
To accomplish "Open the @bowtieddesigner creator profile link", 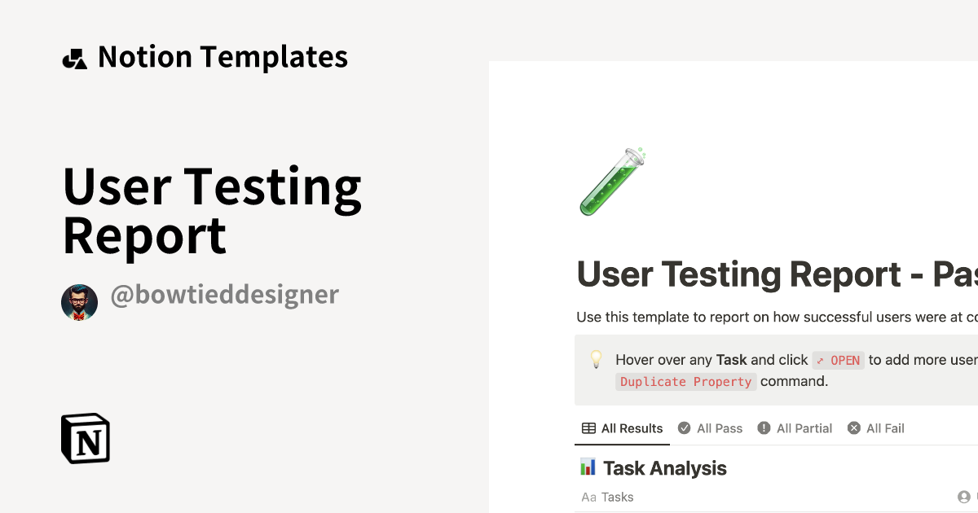I will pyautogui.click(x=224, y=295).
